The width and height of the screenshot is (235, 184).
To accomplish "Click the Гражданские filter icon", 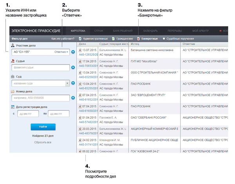I will point(114,39).
